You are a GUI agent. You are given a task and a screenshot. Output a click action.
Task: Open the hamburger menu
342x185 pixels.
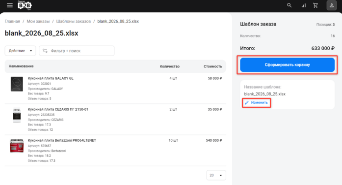click(10, 5)
